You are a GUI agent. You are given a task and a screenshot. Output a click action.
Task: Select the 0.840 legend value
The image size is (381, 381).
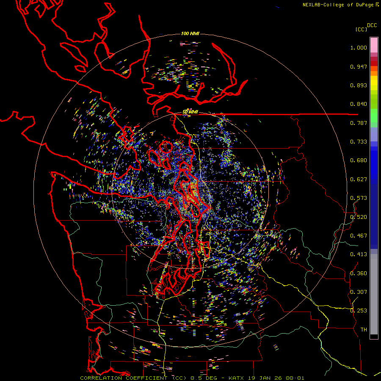359,104
